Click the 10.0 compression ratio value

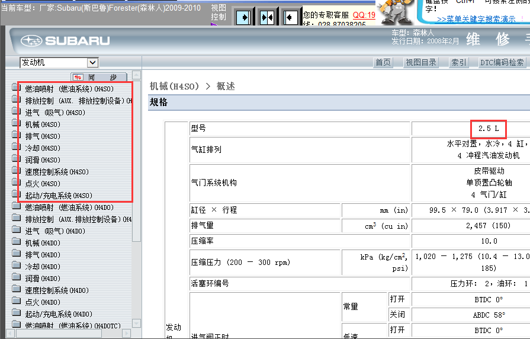coord(489,241)
